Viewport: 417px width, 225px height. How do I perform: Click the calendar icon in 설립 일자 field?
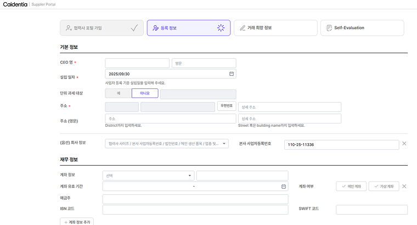coord(232,74)
